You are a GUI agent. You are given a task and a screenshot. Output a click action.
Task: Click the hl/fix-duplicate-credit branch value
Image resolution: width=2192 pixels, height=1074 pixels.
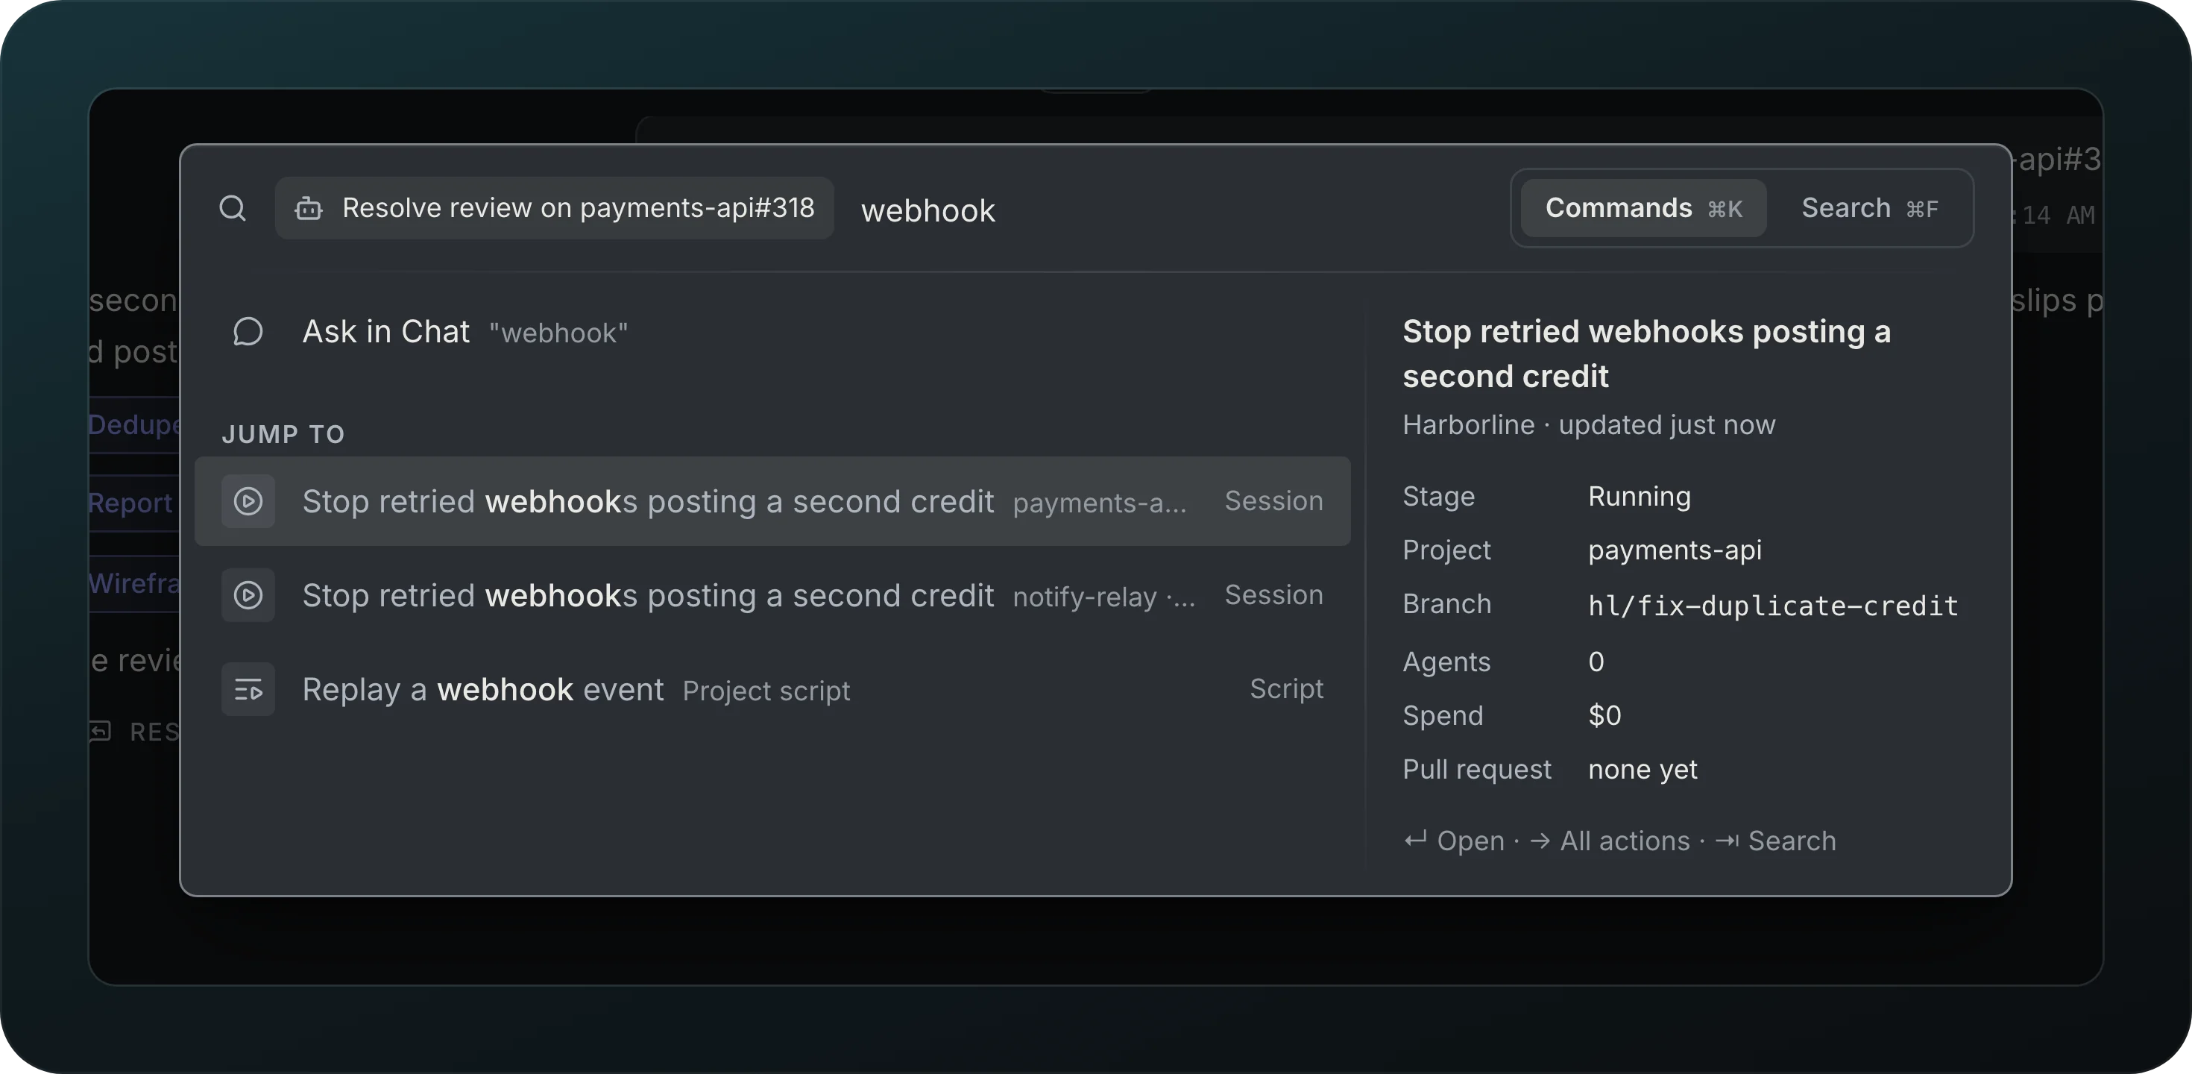click(x=1773, y=606)
